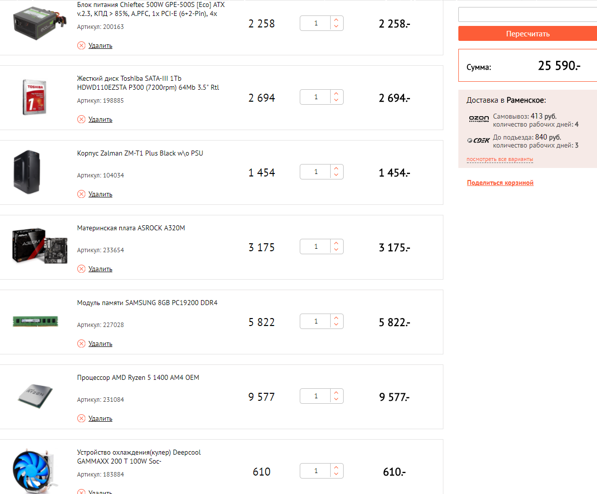597x494 pixels.
Task: Click the delete icon for Chieftec power supply
Action: click(x=81, y=45)
